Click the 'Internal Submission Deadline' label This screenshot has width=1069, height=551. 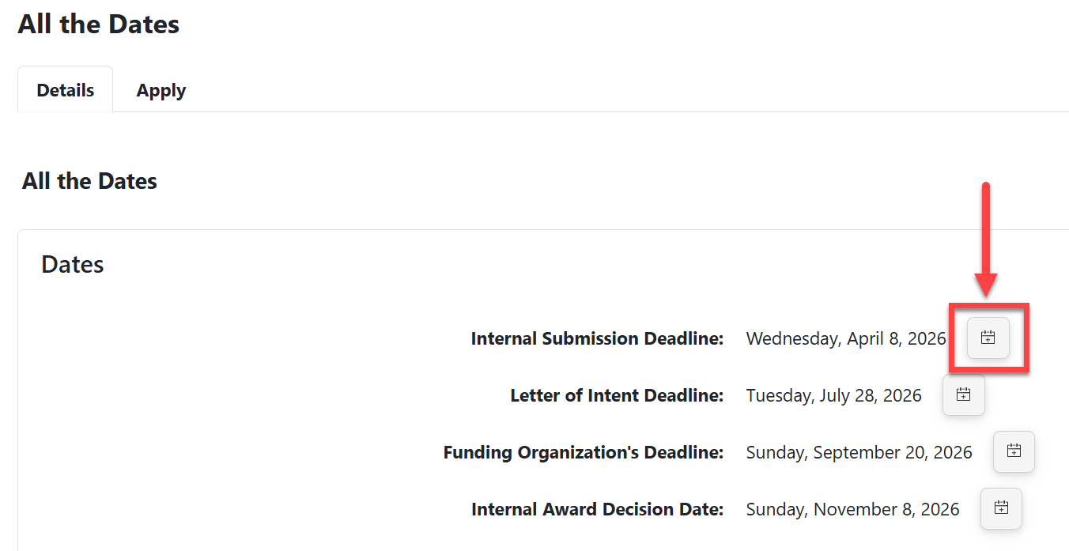tap(597, 338)
